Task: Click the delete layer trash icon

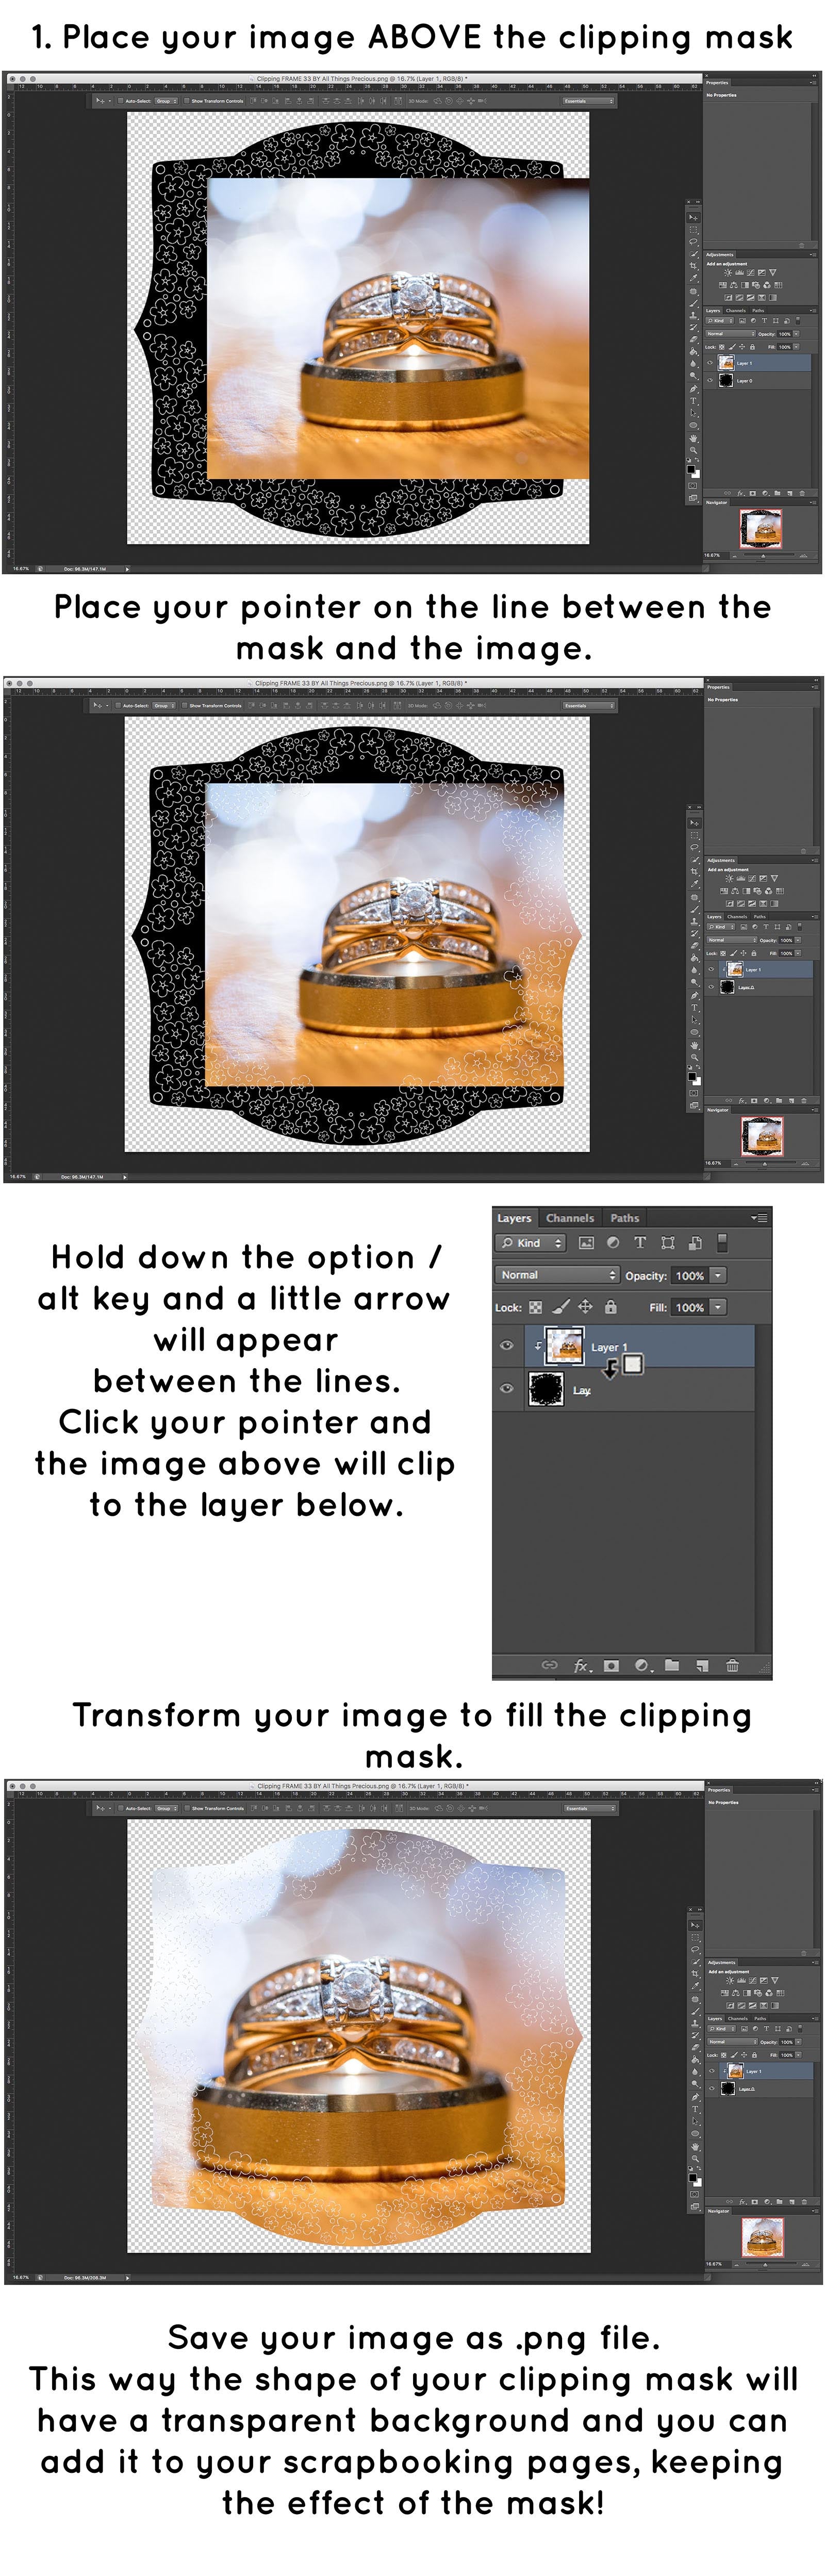Action: pyautogui.click(x=732, y=1665)
